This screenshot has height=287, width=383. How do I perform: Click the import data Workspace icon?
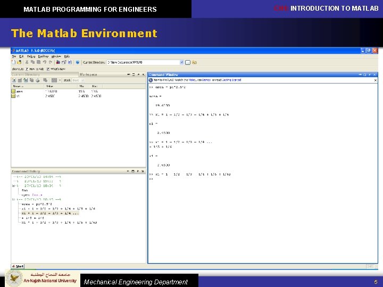click(26, 80)
